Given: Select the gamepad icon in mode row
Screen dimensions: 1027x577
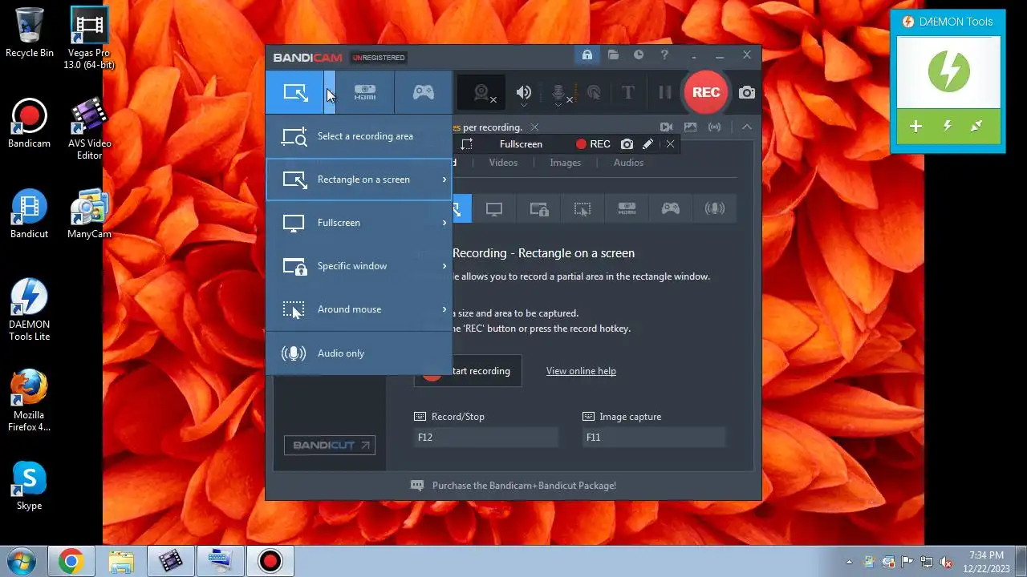Looking at the screenshot, I should click(670, 209).
